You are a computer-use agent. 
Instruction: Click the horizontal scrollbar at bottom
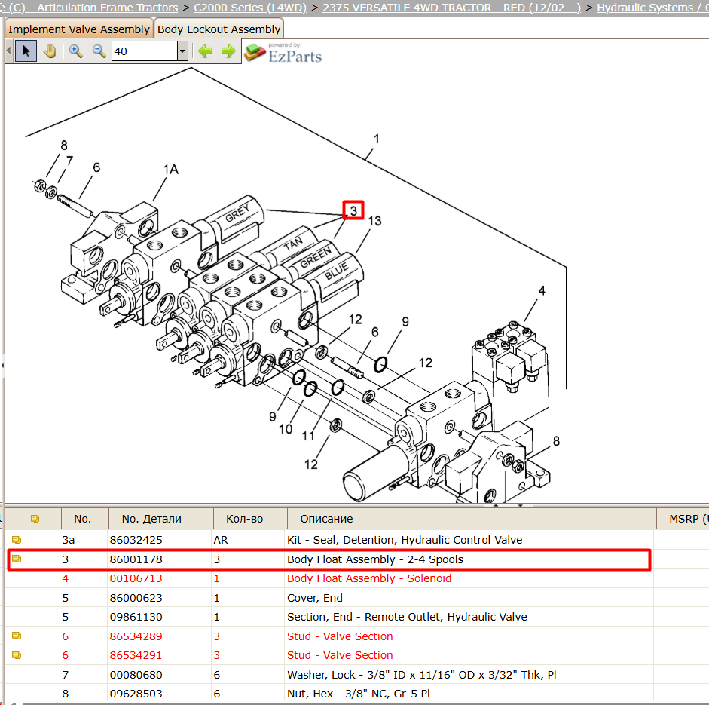tap(365, 703)
